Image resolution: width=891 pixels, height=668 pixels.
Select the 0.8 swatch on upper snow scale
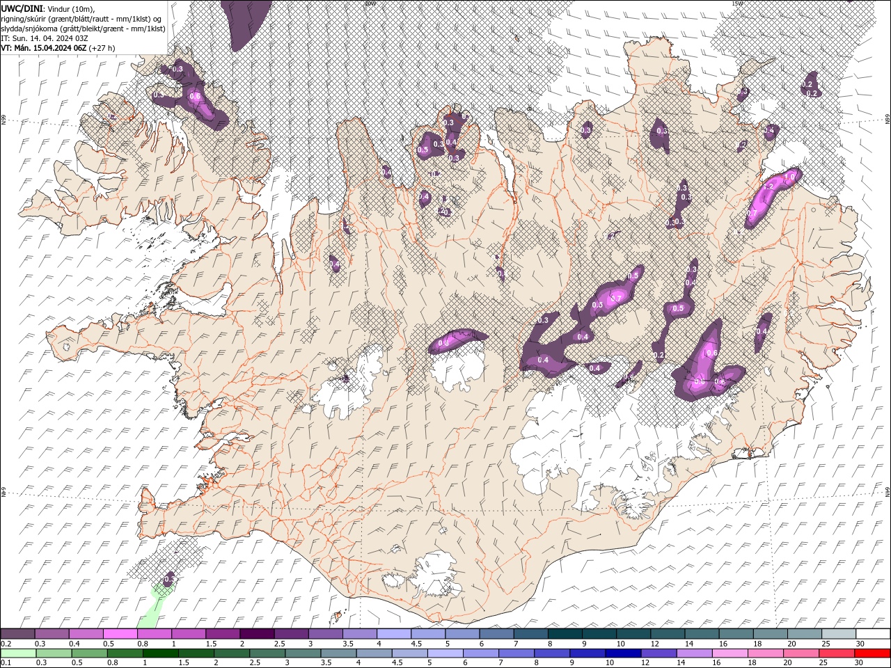tap(154, 634)
